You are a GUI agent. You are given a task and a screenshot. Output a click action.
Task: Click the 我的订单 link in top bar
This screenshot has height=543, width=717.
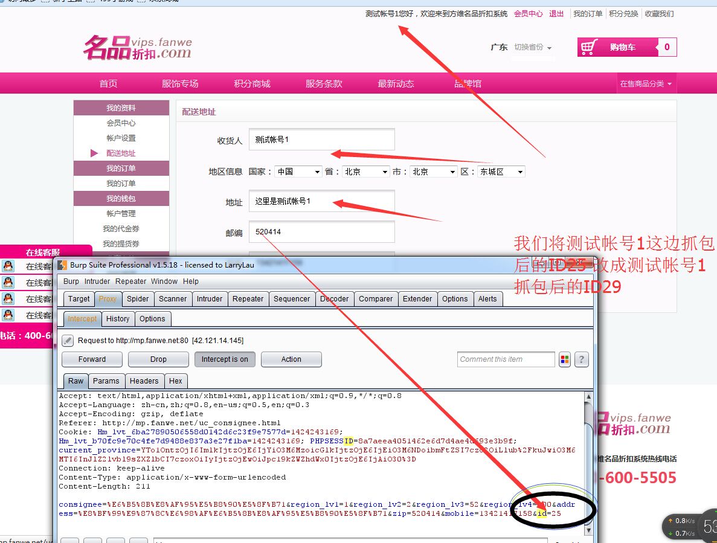588,14
